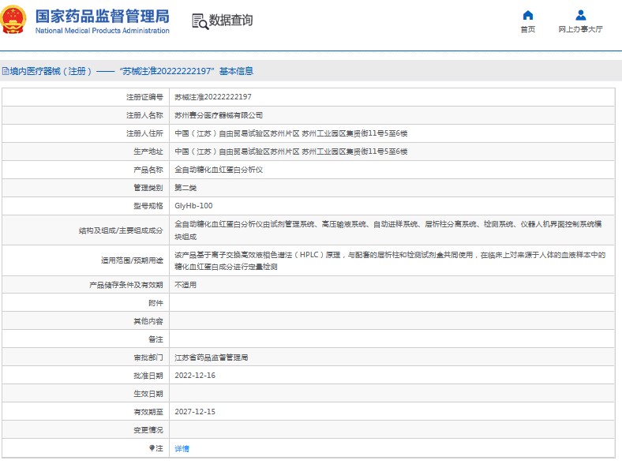The image size is (622, 464).
Task: Click the 生效日期 row label
Action: [x=148, y=394]
